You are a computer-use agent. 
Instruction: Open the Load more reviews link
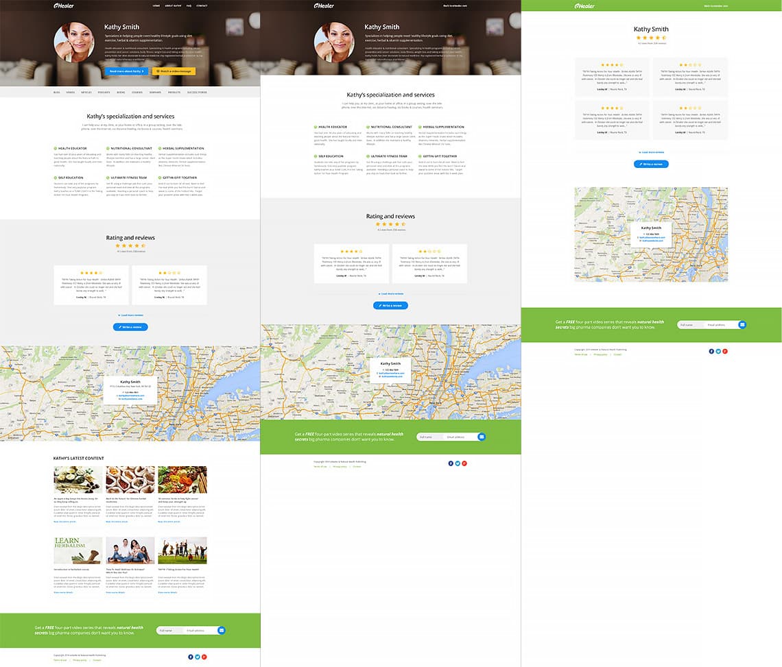click(130, 315)
